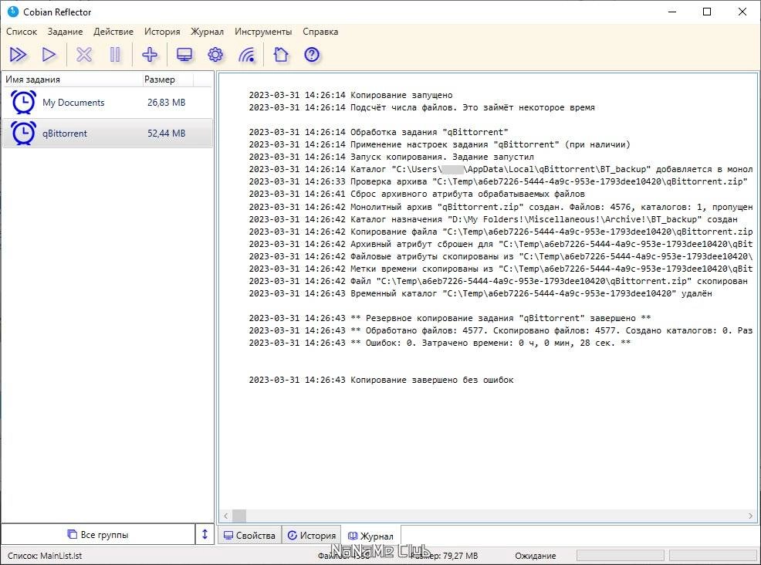Open the Инструменты menu
This screenshot has width=761, height=565.
point(263,32)
